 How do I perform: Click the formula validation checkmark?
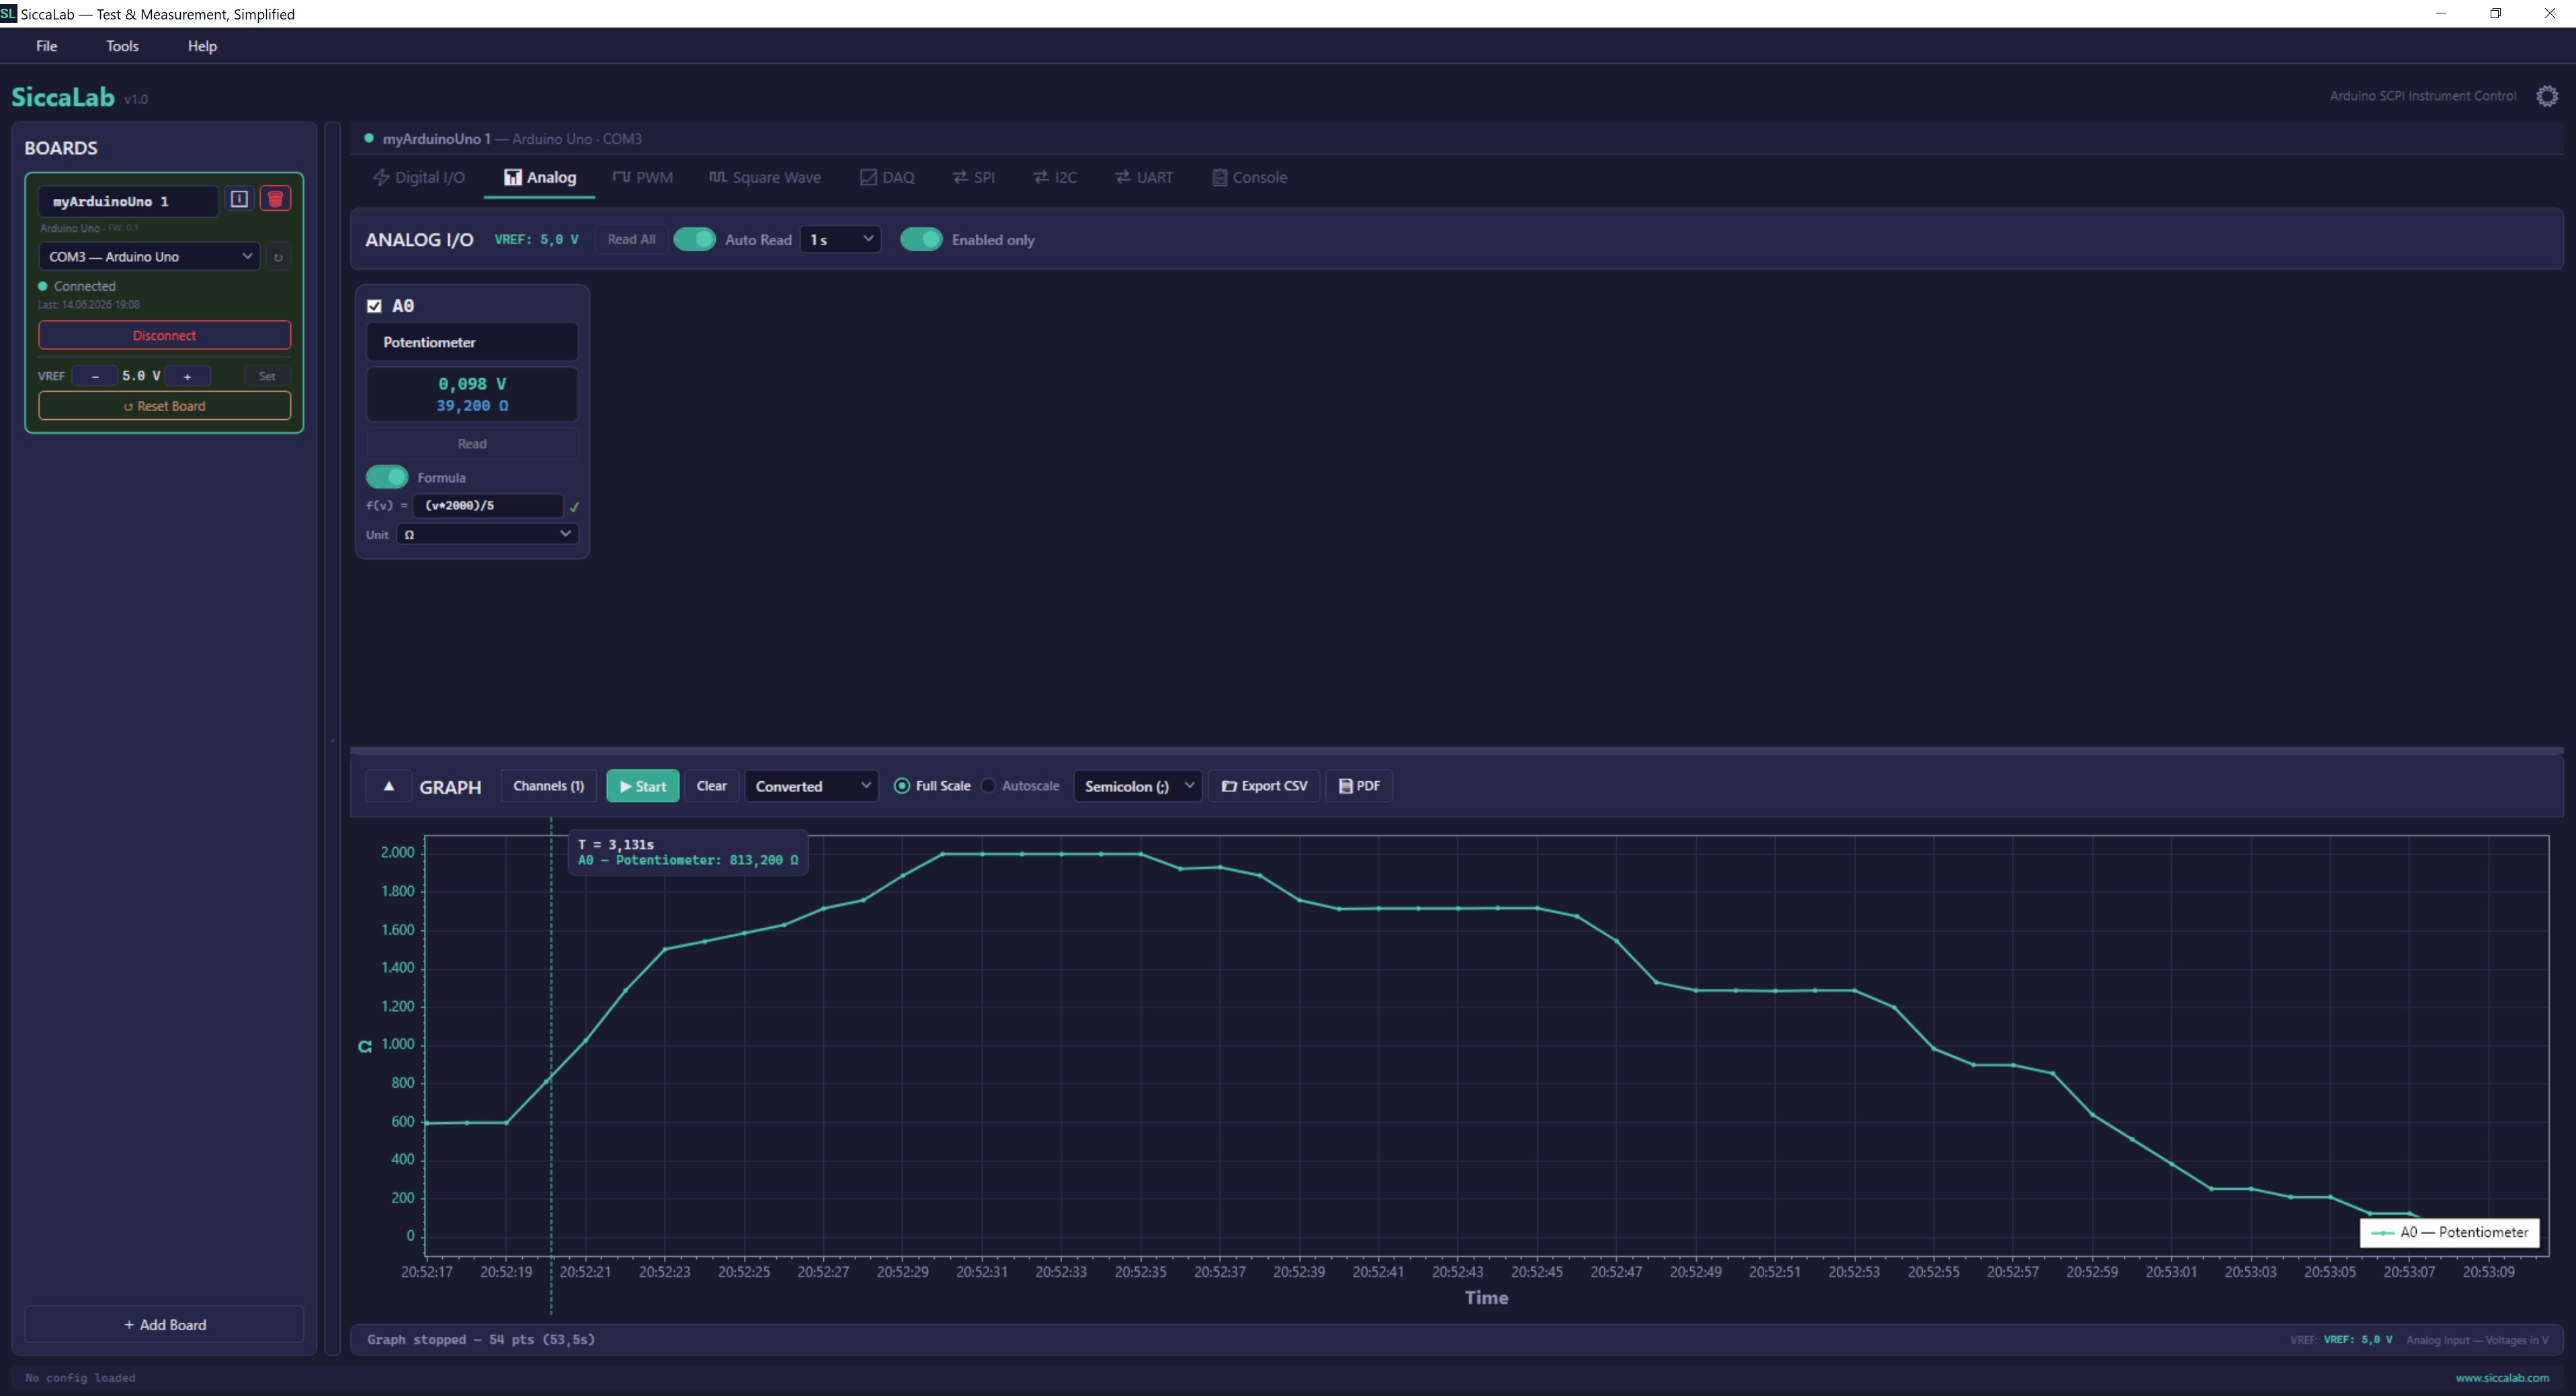click(574, 507)
